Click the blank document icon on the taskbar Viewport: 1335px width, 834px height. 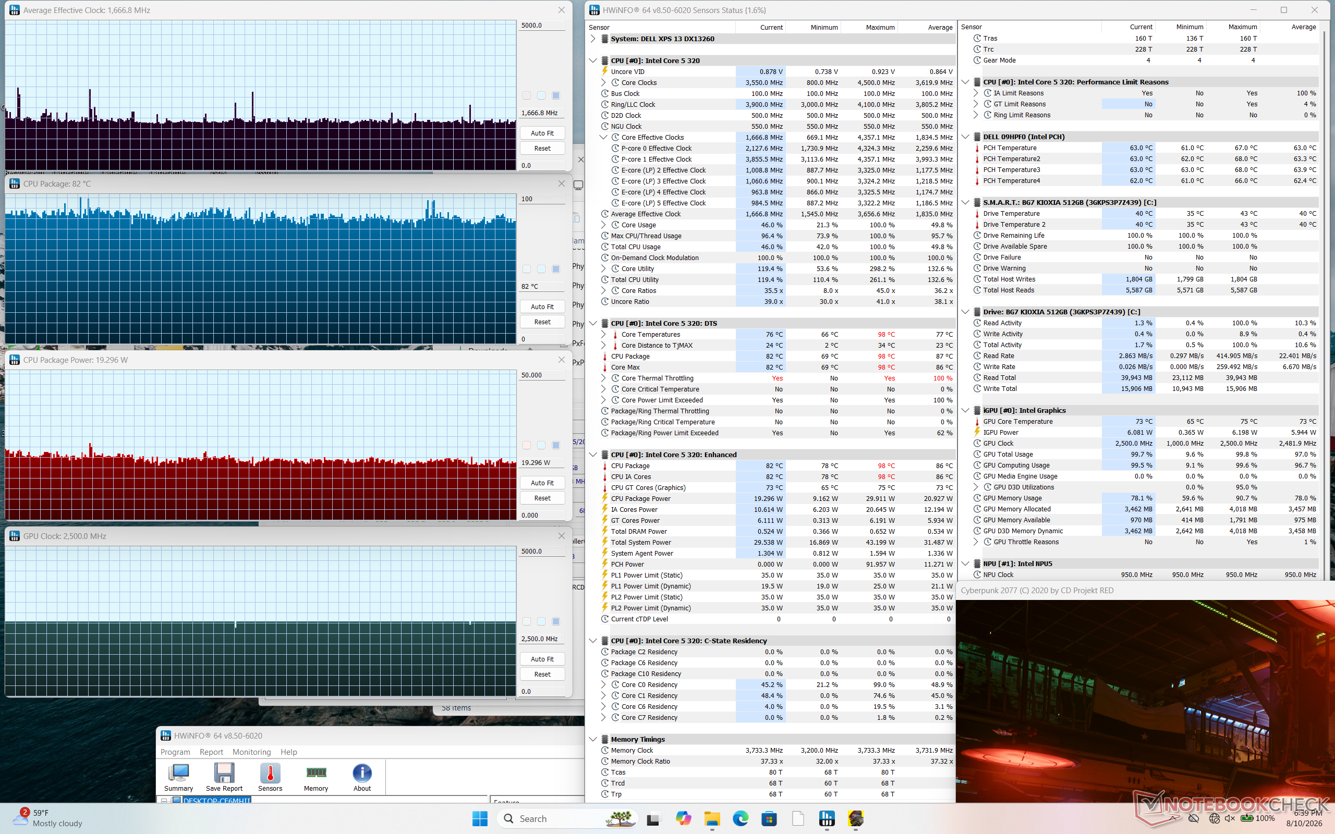click(x=798, y=818)
